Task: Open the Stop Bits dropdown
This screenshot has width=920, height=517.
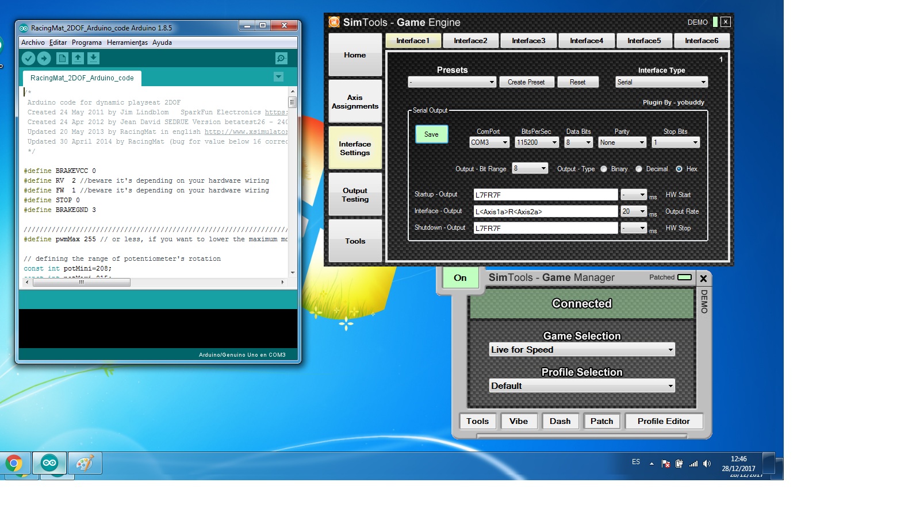Action: tap(676, 142)
